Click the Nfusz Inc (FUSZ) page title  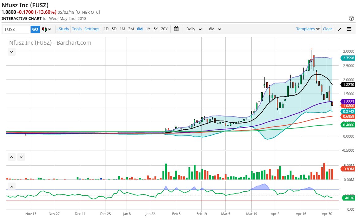coord(25,5)
